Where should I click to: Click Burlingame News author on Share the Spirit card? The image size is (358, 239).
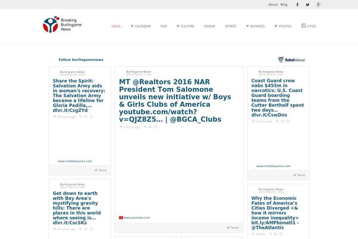[72, 72]
